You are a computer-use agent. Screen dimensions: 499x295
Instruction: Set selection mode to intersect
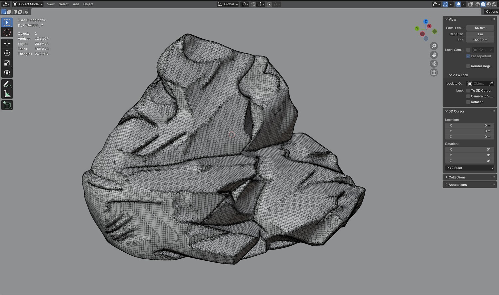[x=26, y=12]
